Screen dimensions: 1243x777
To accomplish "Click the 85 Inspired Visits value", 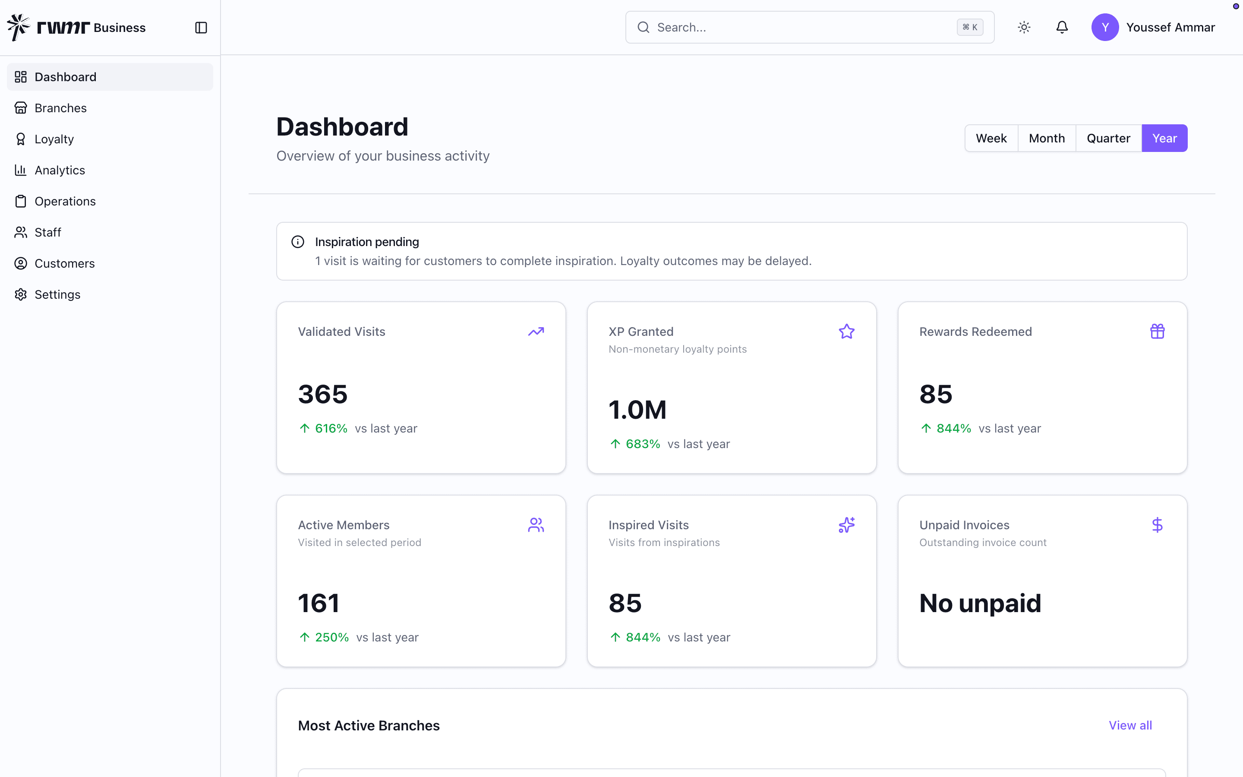I will 625,603.
